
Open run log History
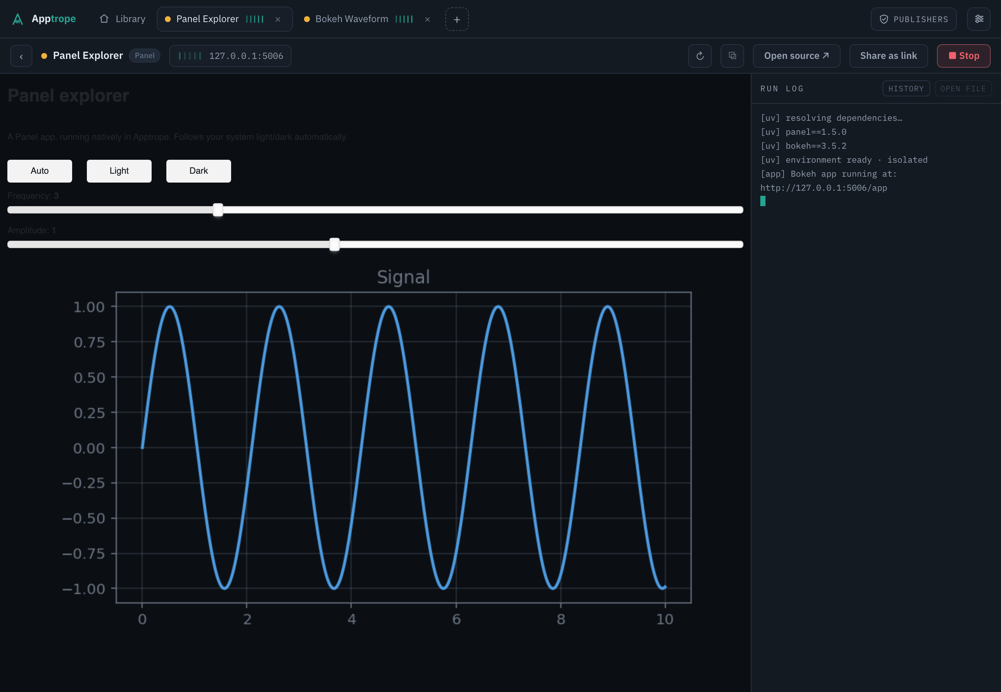906,88
